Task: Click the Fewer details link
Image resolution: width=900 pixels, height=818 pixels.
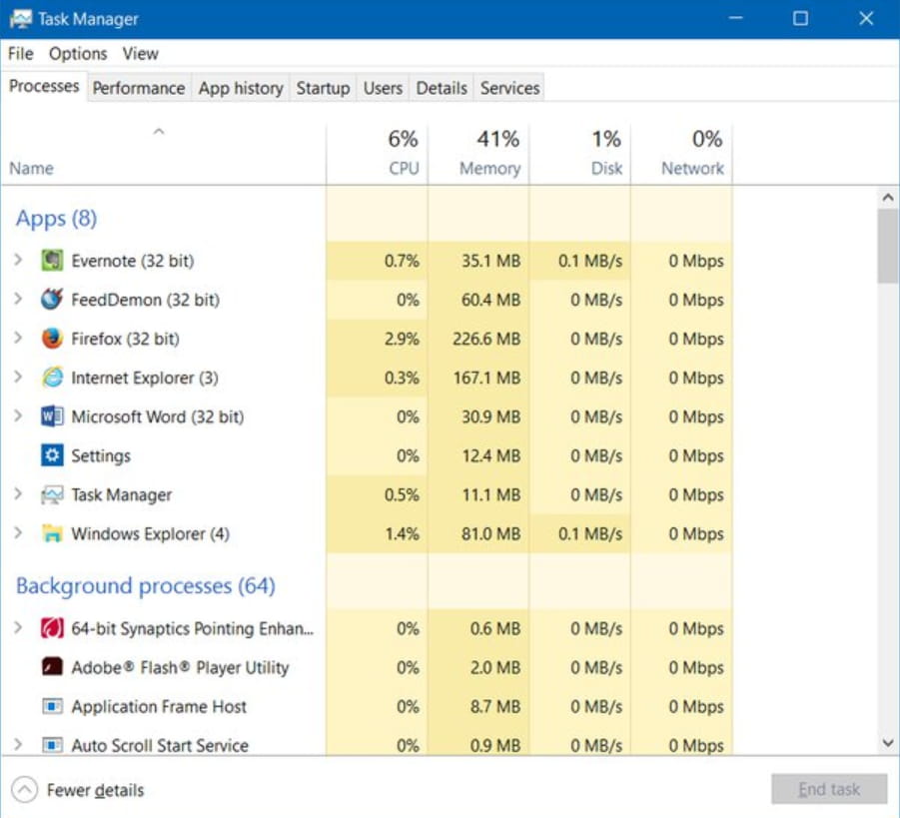Action: pos(95,790)
